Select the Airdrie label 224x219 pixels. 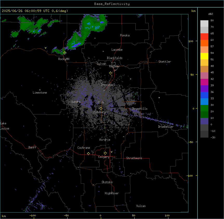point(105,140)
